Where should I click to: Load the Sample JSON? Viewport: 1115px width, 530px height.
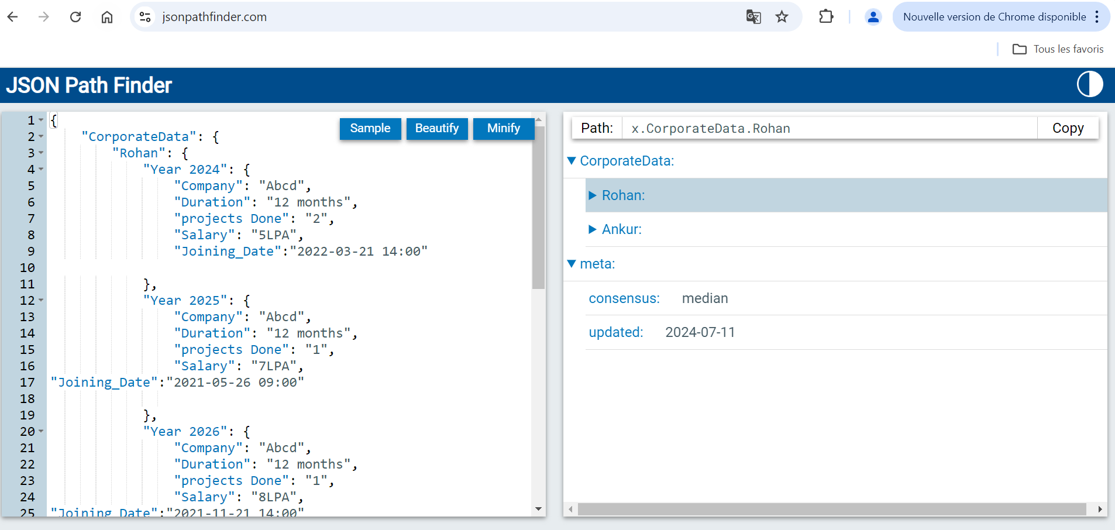coord(370,129)
